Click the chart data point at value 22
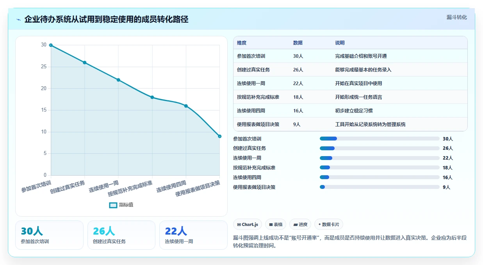 coord(118,80)
